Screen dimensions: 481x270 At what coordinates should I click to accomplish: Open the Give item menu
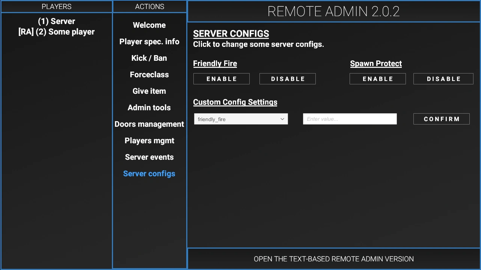[x=149, y=91]
